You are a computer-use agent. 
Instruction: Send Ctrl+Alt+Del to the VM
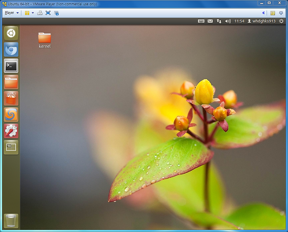tap(40, 13)
